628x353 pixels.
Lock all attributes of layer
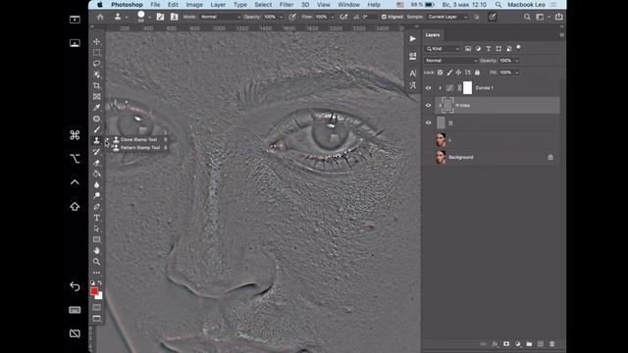click(x=478, y=73)
